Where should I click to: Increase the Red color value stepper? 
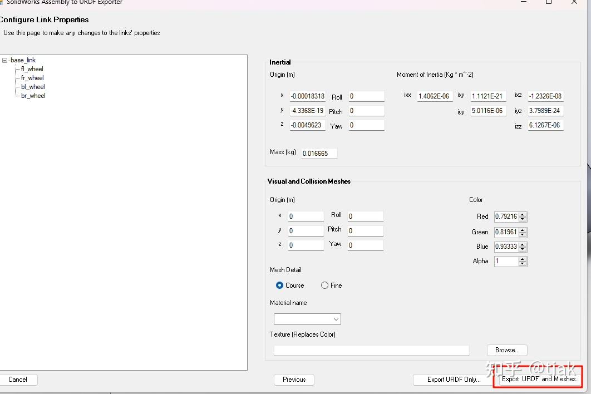(x=523, y=215)
